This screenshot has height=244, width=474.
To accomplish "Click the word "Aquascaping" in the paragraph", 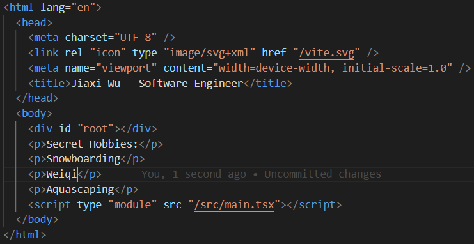I will (80, 190).
